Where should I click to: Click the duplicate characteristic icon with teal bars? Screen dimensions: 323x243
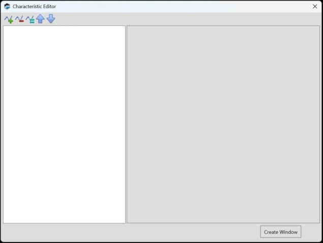pos(30,19)
